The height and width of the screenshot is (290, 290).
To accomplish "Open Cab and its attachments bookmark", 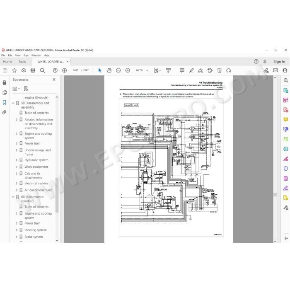I will coord(33,176).
